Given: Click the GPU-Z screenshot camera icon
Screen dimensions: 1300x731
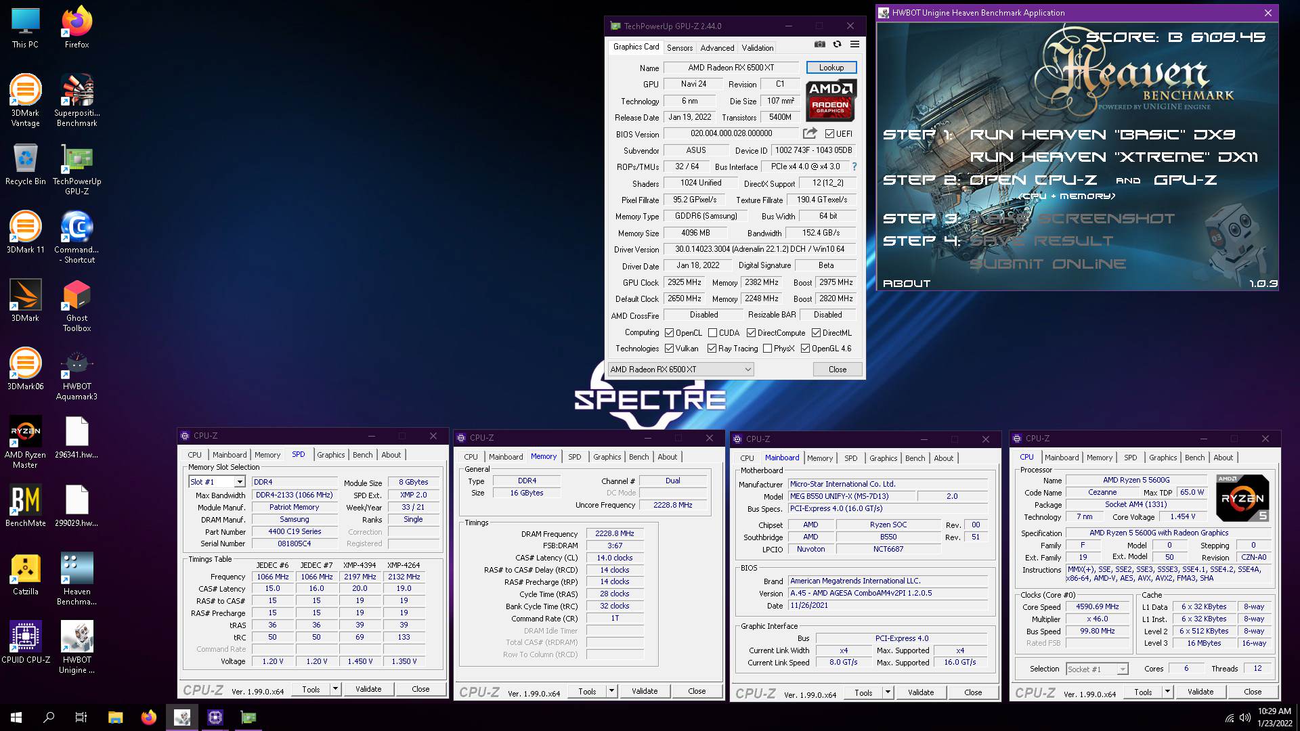Looking at the screenshot, I should coord(819,45).
